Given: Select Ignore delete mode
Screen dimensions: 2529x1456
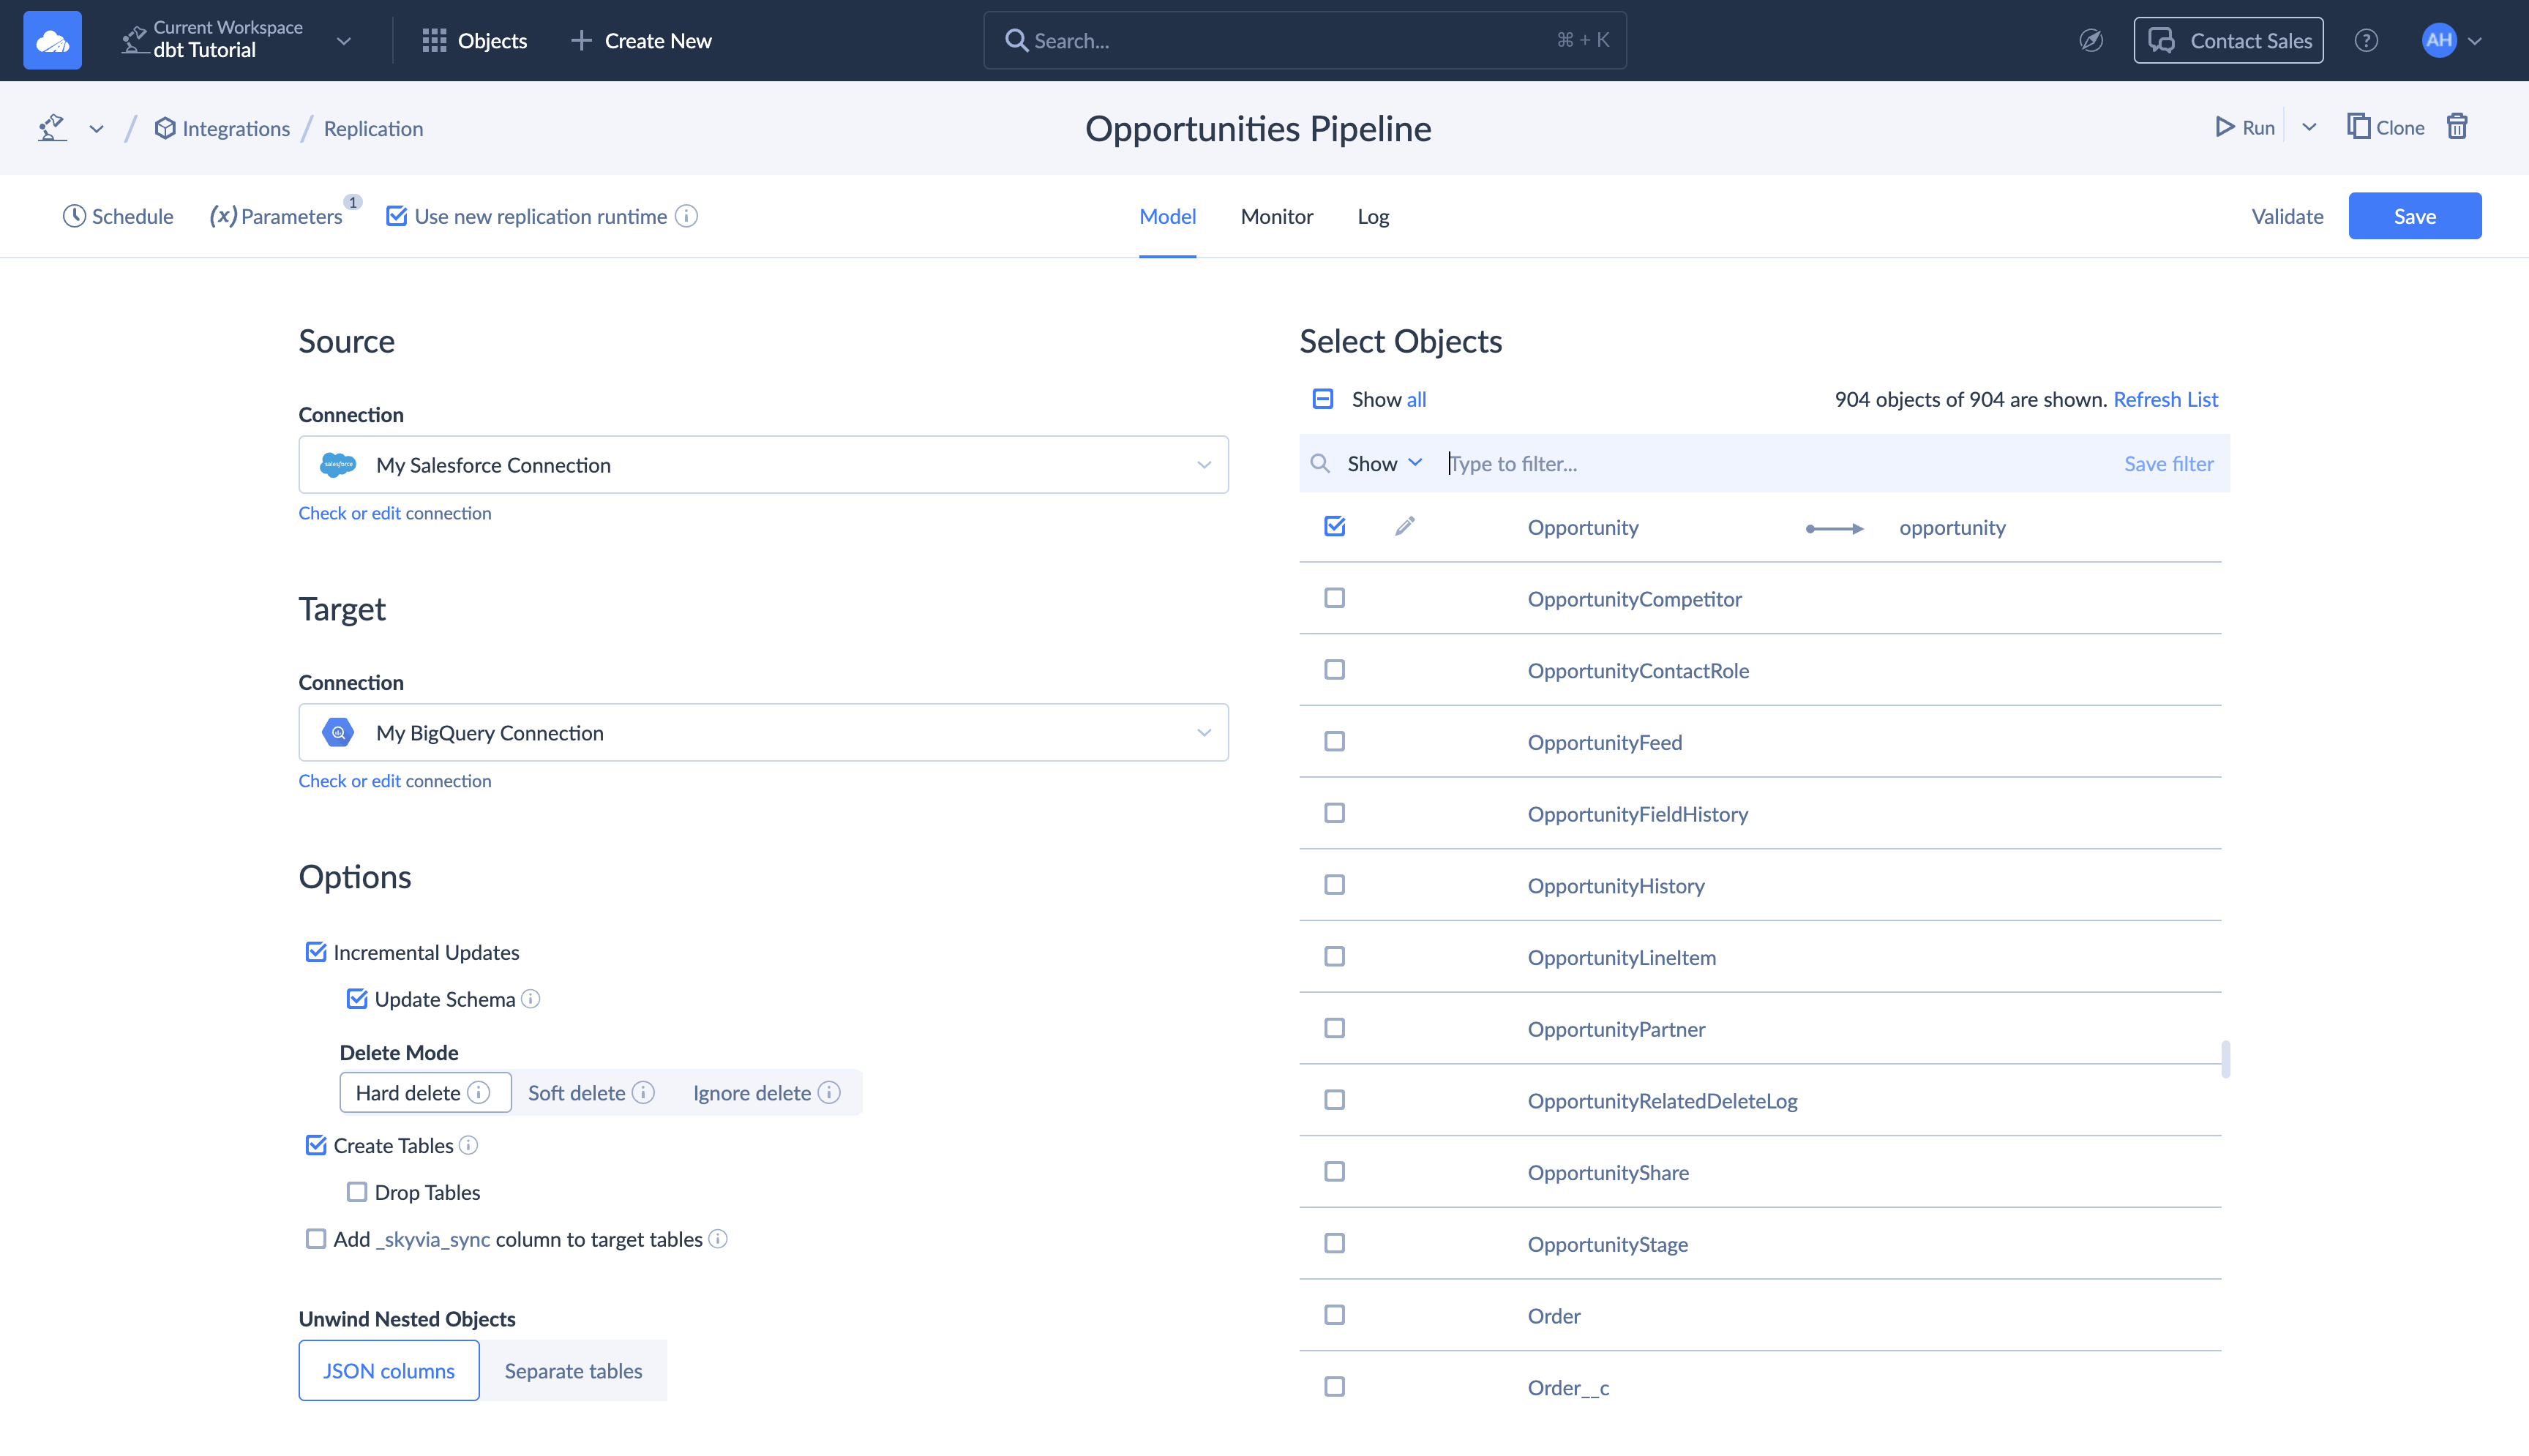Looking at the screenshot, I should click(x=767, y=1092).
